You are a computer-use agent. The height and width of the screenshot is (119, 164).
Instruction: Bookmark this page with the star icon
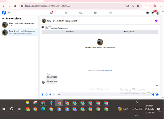(138, 6)
